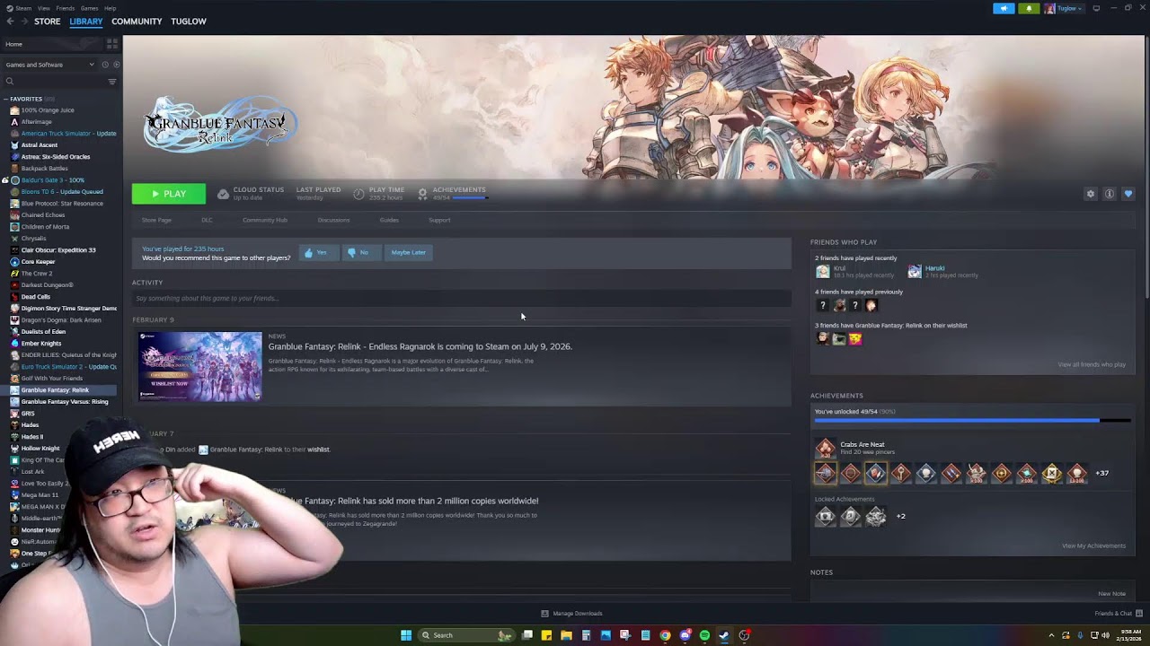Open the Friends menu

(65, 8)
